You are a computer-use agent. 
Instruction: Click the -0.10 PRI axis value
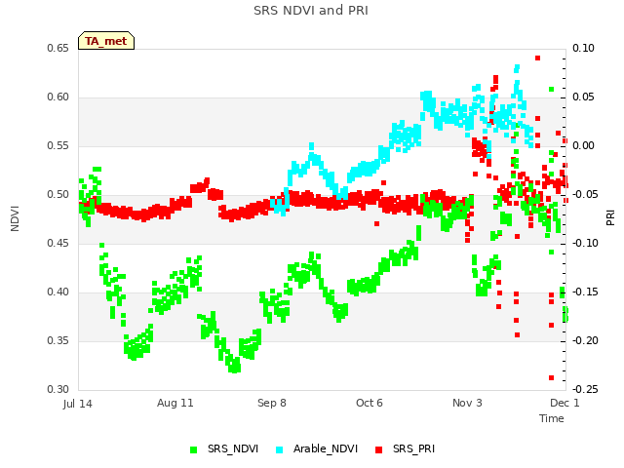pos(585,243)
